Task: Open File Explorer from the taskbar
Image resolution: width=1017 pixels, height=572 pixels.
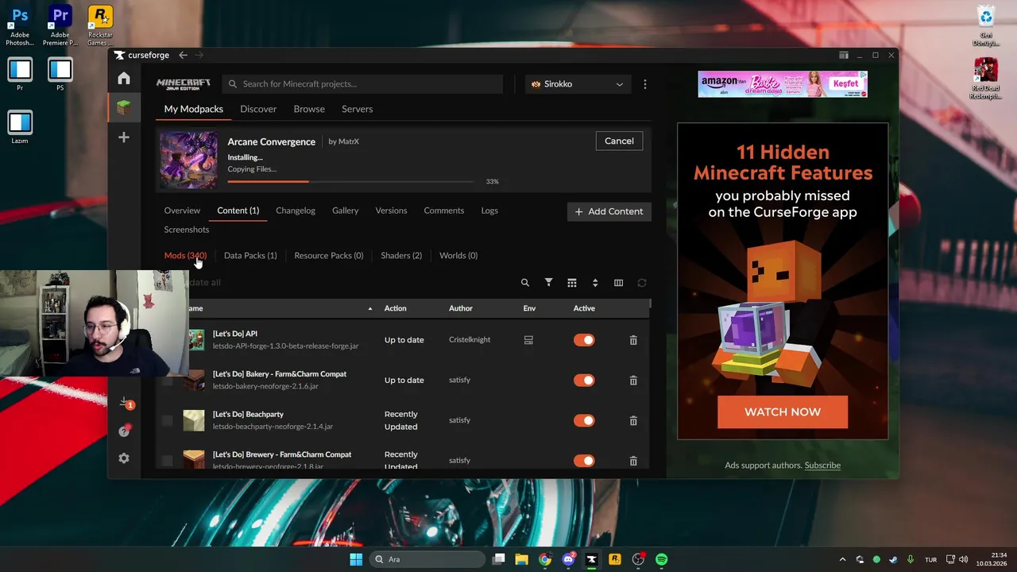Action: 522,559
